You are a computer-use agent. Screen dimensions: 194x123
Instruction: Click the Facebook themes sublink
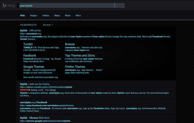[x=30, y=55]
